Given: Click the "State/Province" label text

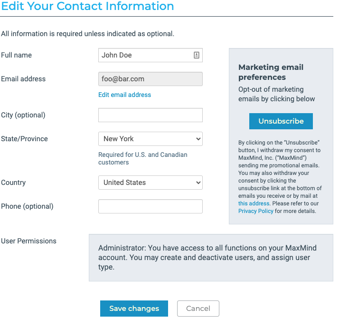Looking at the screenshot, I should coord(25,139).
